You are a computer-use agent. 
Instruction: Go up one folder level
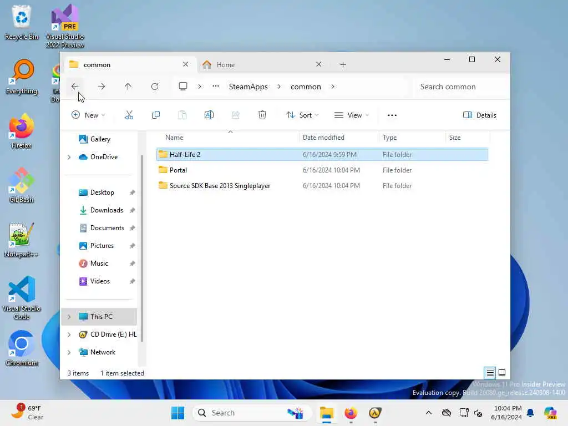point(128,87)
